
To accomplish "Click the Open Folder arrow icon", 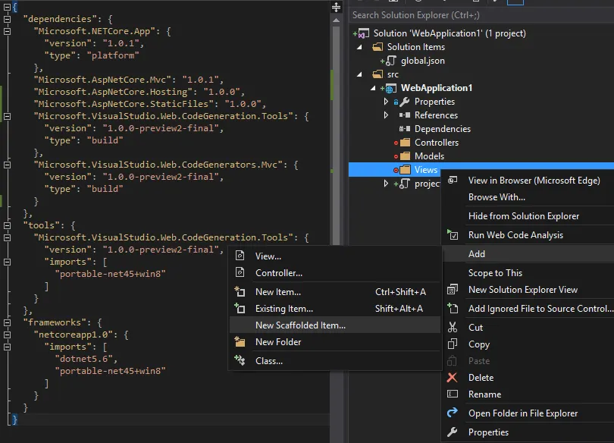I will [x=453, y=413].
